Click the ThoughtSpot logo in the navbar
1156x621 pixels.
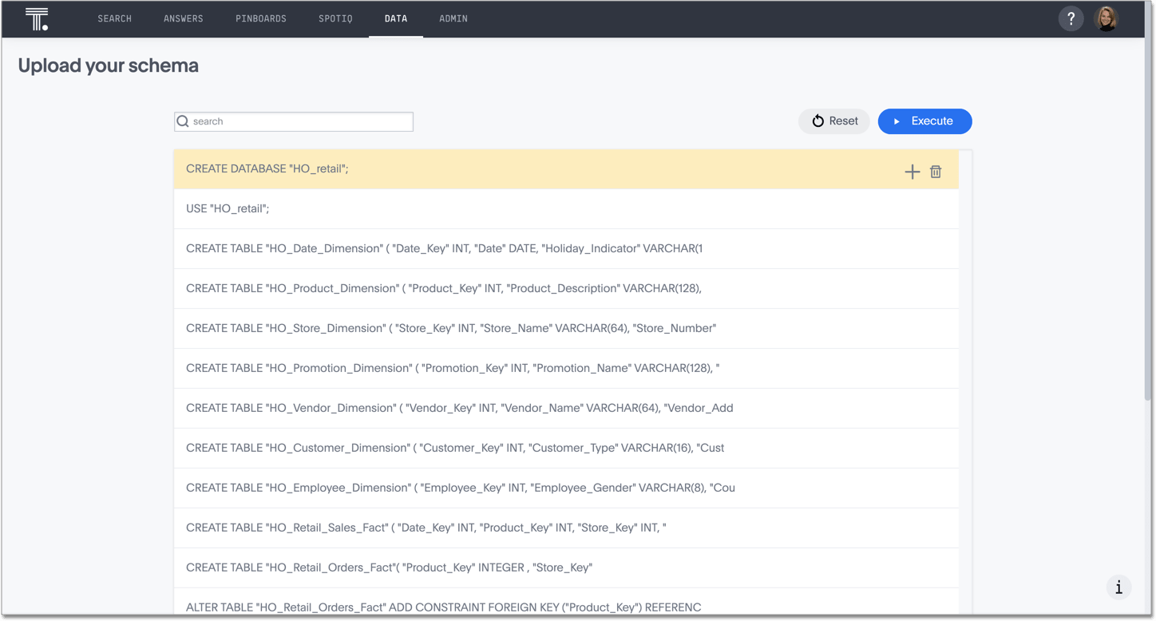coord(37,18)
